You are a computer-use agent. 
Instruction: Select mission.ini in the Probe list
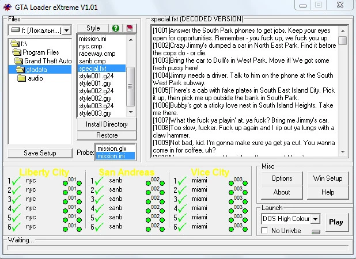(x=115, y=156)
